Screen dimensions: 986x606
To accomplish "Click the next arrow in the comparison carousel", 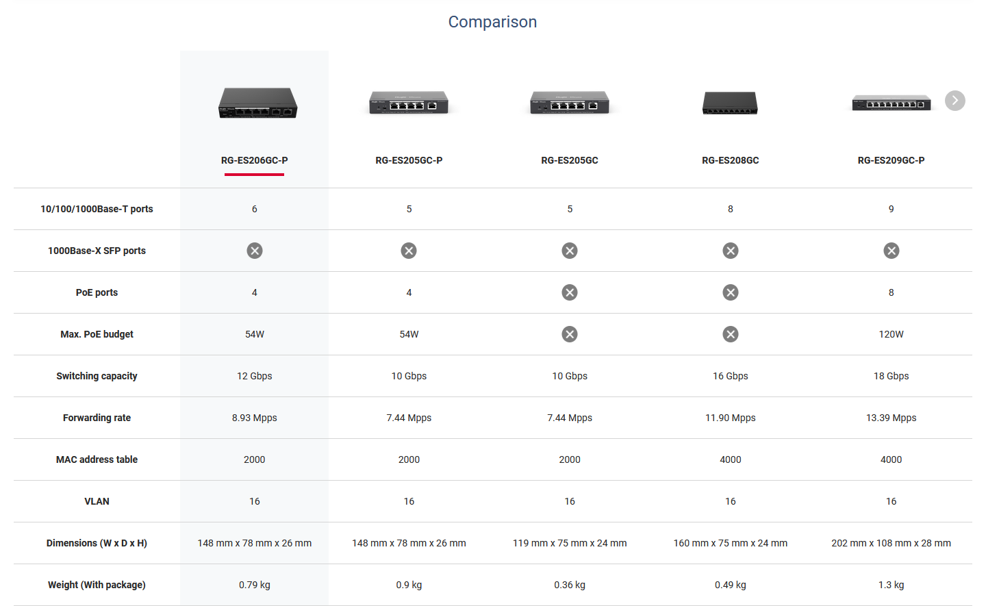I will pos(955,101).
